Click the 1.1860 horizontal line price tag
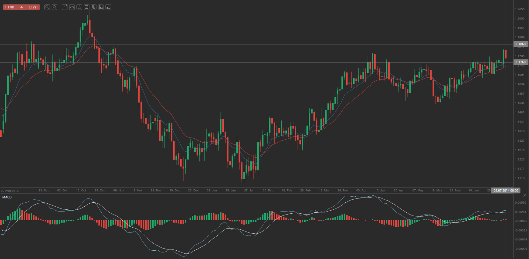 (x=520, y=44)
